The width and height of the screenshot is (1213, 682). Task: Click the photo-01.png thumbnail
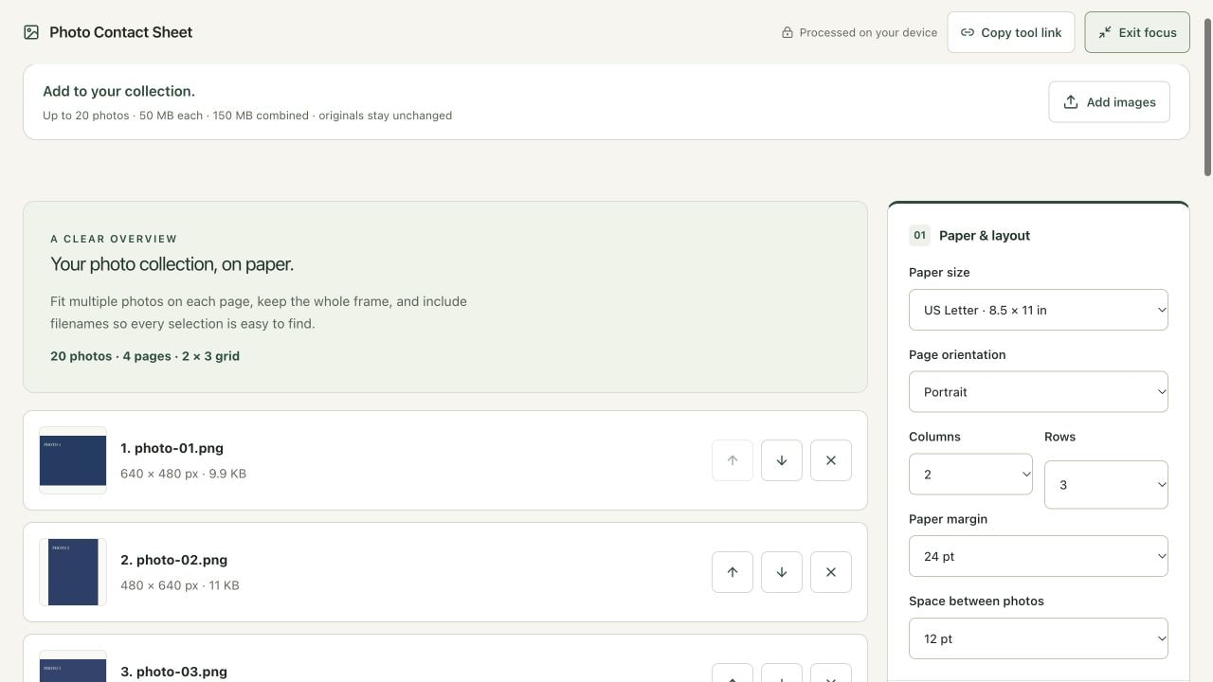[x=73, y=460]
